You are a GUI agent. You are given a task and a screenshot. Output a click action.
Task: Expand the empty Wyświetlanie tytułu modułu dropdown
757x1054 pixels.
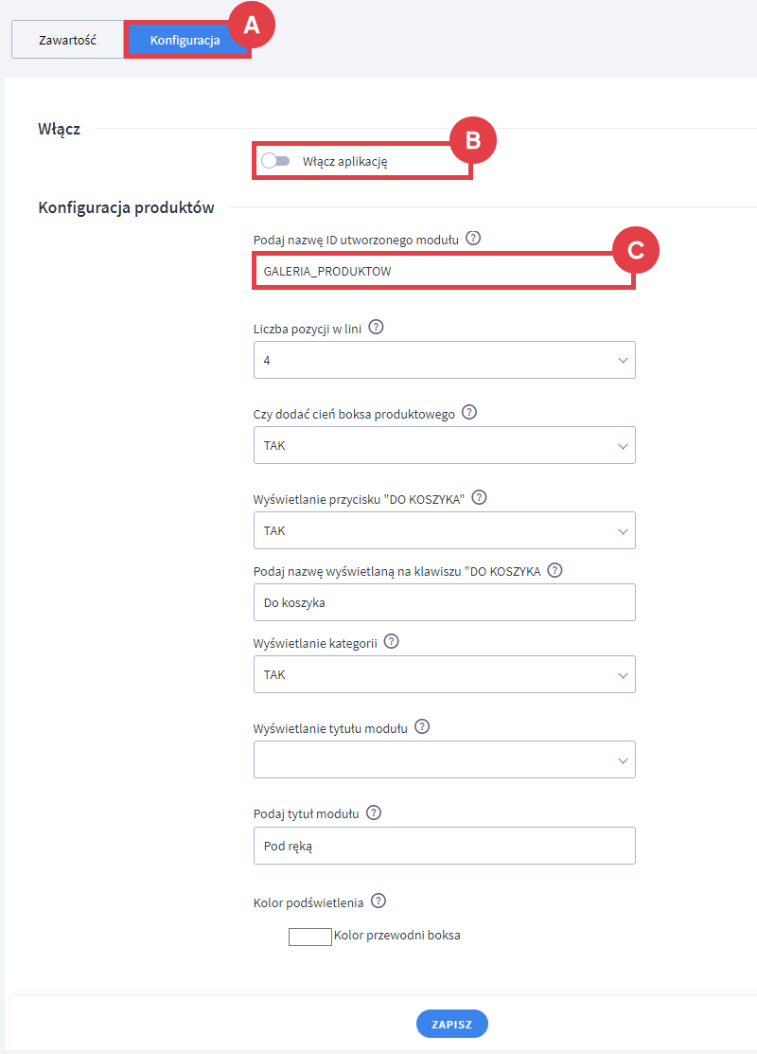click(x=444, y=759)
